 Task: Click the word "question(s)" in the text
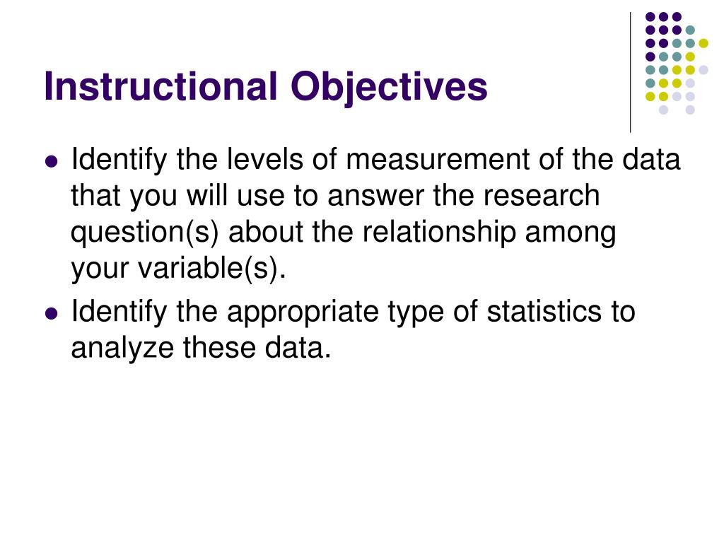pos(144,233)
